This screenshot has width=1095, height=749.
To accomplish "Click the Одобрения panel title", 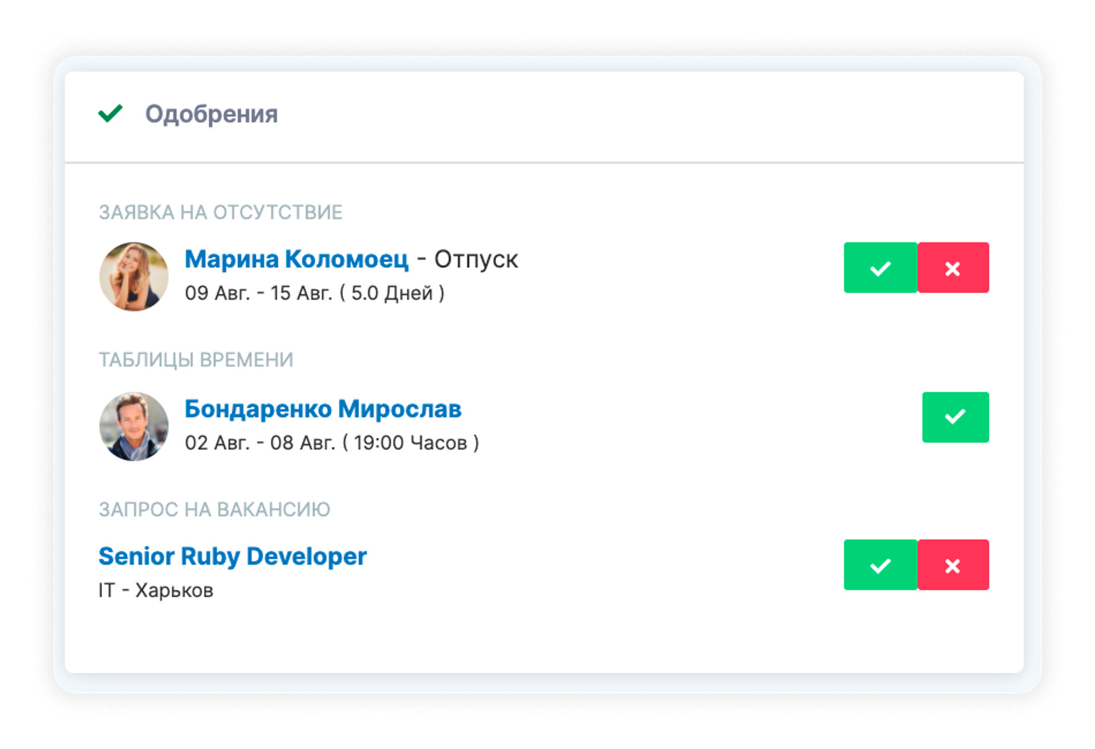I will tap(212, 114).
